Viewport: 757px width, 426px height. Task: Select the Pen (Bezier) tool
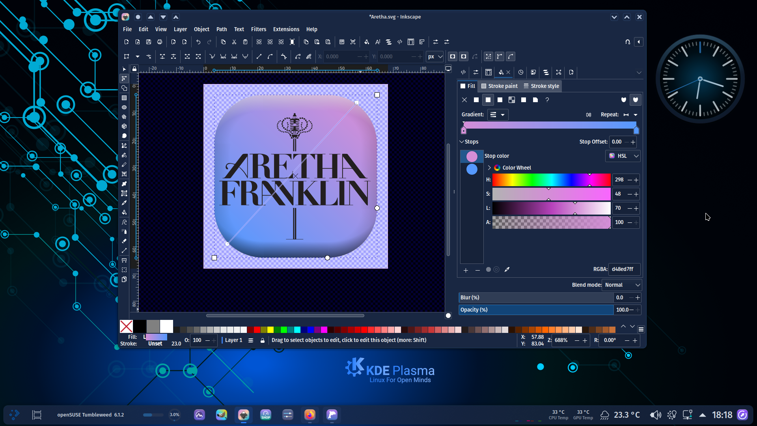click(124, 146)
